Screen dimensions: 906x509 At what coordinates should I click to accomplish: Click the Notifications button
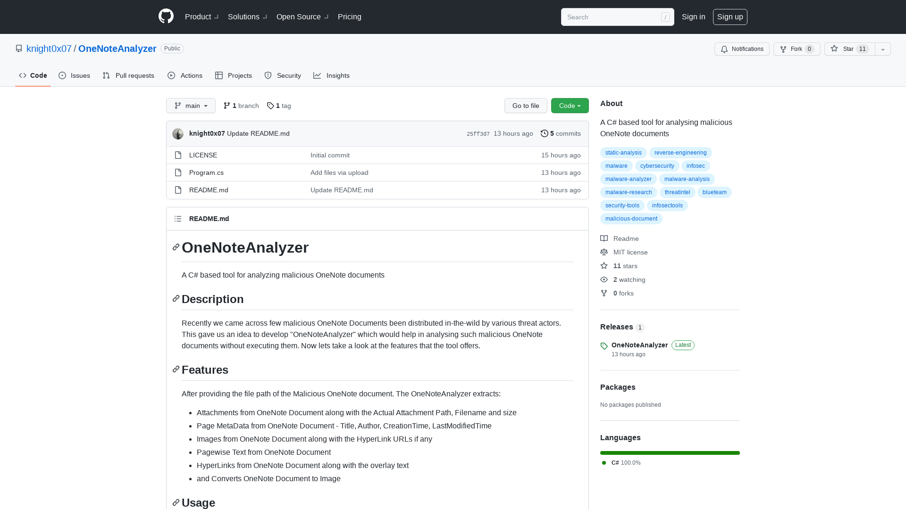[x=742, y=49]
